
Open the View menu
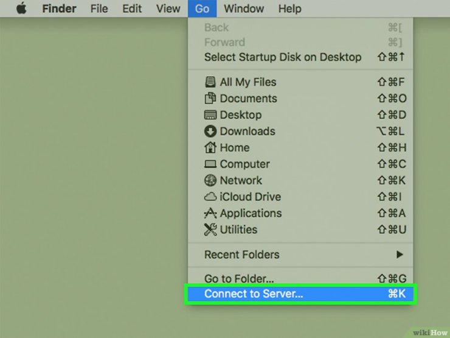(168, 9)
